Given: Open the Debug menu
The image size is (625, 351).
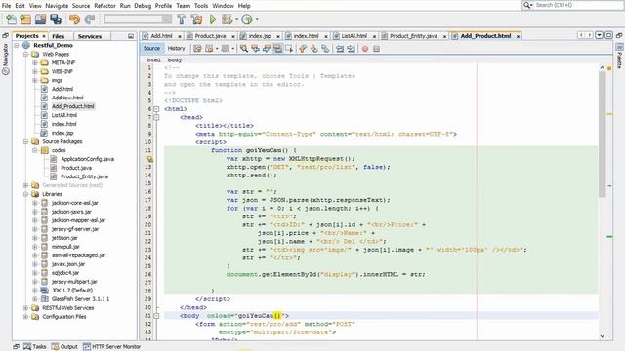Looking at the screenshot, I should (143, 6).
